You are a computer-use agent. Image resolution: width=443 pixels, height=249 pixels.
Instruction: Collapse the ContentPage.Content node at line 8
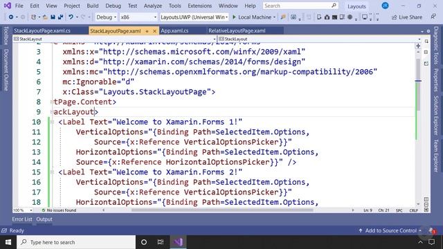pos(52,102)
